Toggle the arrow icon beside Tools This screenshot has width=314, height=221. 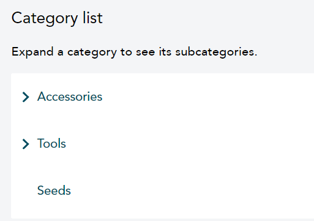coord(26,144)
